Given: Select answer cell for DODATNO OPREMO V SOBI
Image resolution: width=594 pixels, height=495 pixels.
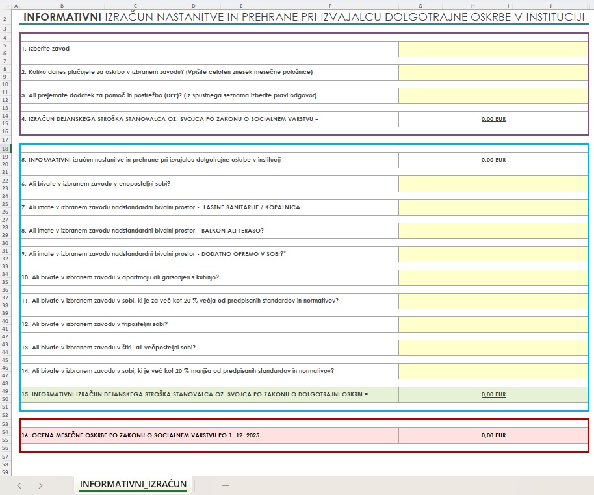Looking at the screenshot, I should coord(493,254).
